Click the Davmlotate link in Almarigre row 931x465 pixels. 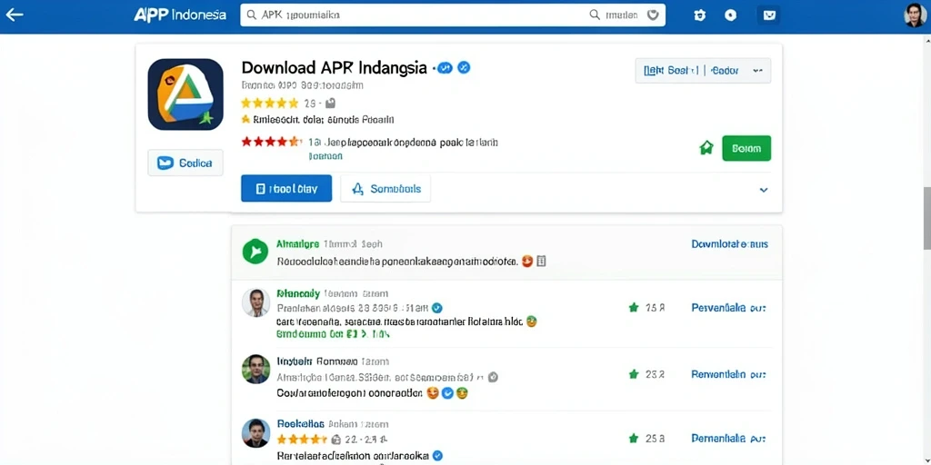730,243
